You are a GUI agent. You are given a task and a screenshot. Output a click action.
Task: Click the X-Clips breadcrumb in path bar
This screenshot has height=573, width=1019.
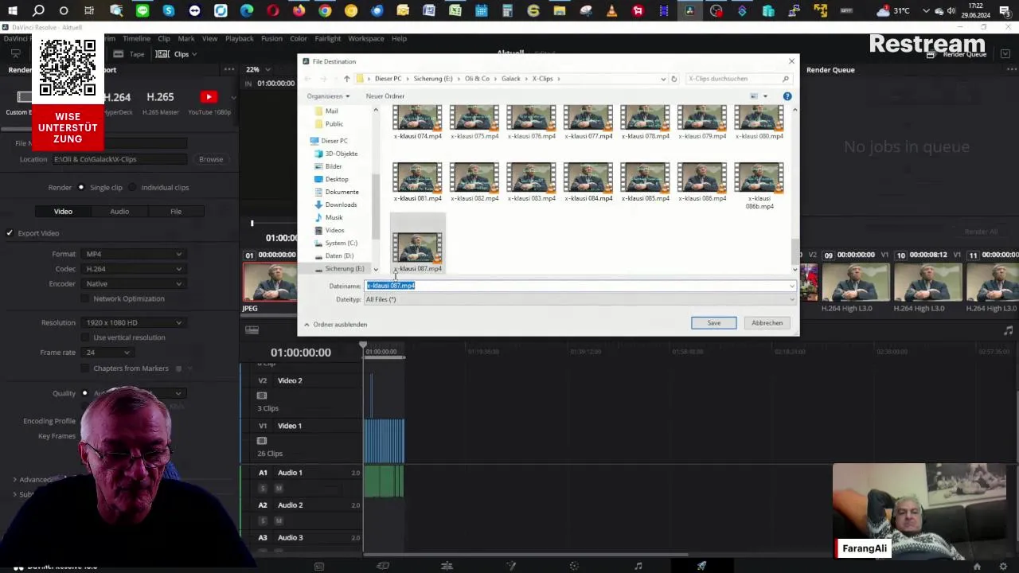click(x=543, y=79)
